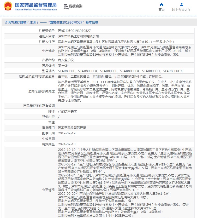Click approval date 2019-07-19

click(x=67, y=133)
